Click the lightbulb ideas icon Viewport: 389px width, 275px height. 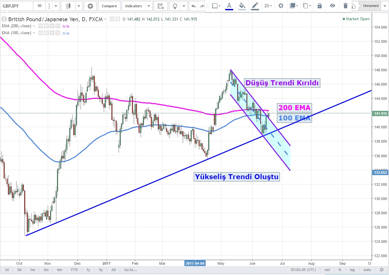pyautogui.click(x=175, y=6)
